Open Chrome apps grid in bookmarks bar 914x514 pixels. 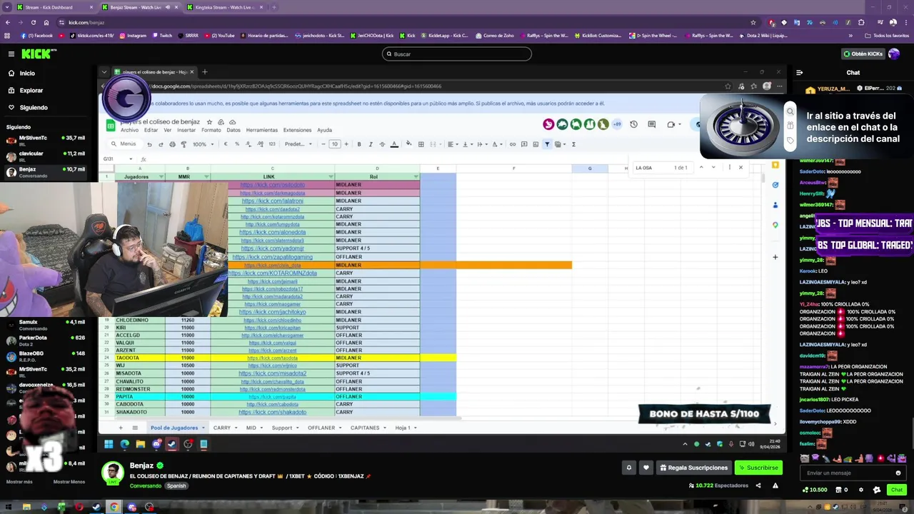[x=7, y=35]
